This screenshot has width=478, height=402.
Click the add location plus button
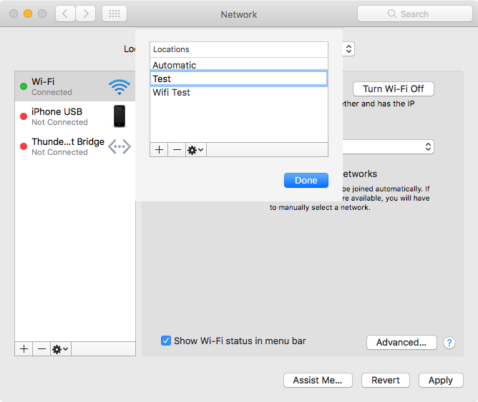coord(159,150)
